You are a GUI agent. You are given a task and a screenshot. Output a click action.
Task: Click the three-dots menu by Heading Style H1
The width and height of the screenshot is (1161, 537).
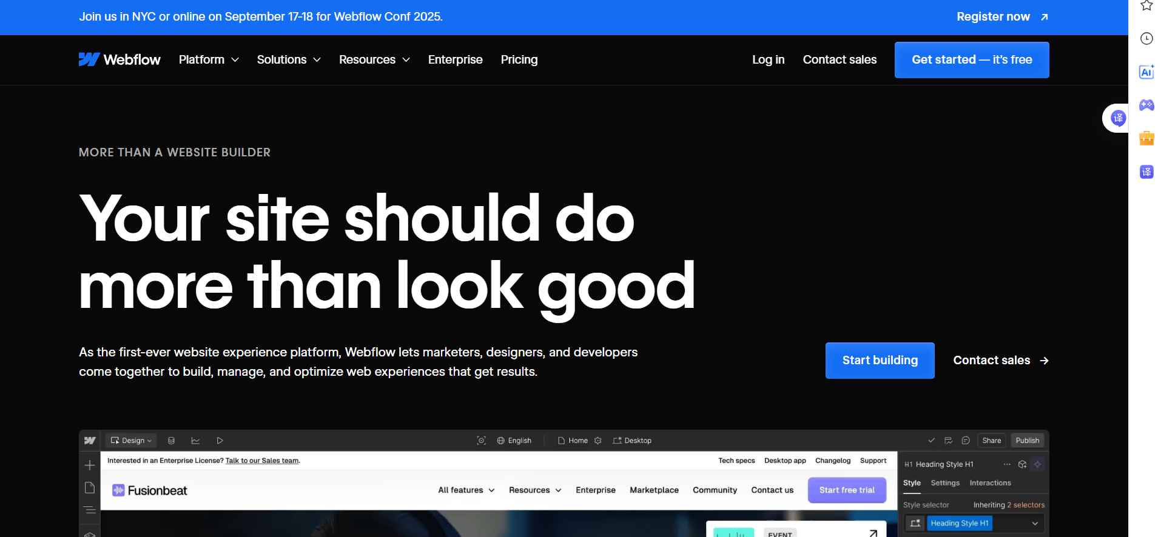click(x=1007, y=464)
